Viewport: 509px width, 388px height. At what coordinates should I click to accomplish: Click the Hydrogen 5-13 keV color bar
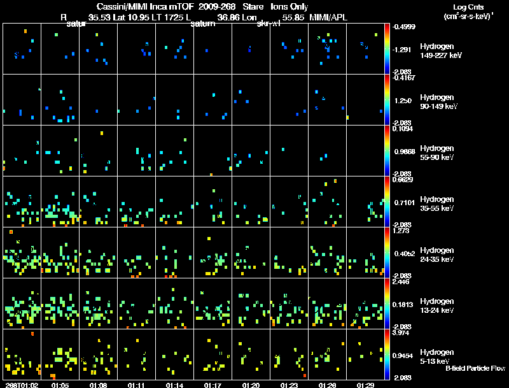click(x=387, y=354)
